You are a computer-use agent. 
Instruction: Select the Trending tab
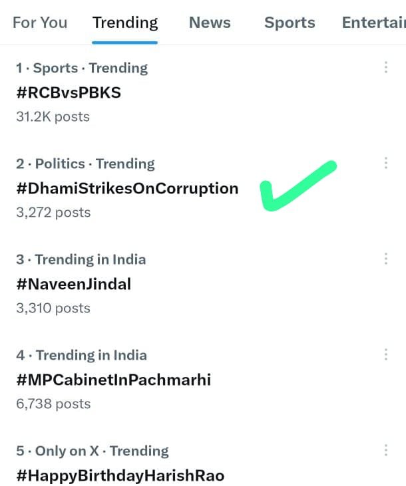pos(125,23)
